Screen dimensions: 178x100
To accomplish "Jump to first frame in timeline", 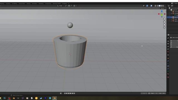I will [x=65, y=93].
